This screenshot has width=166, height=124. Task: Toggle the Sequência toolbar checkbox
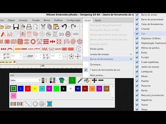click(x=137, y=100)
